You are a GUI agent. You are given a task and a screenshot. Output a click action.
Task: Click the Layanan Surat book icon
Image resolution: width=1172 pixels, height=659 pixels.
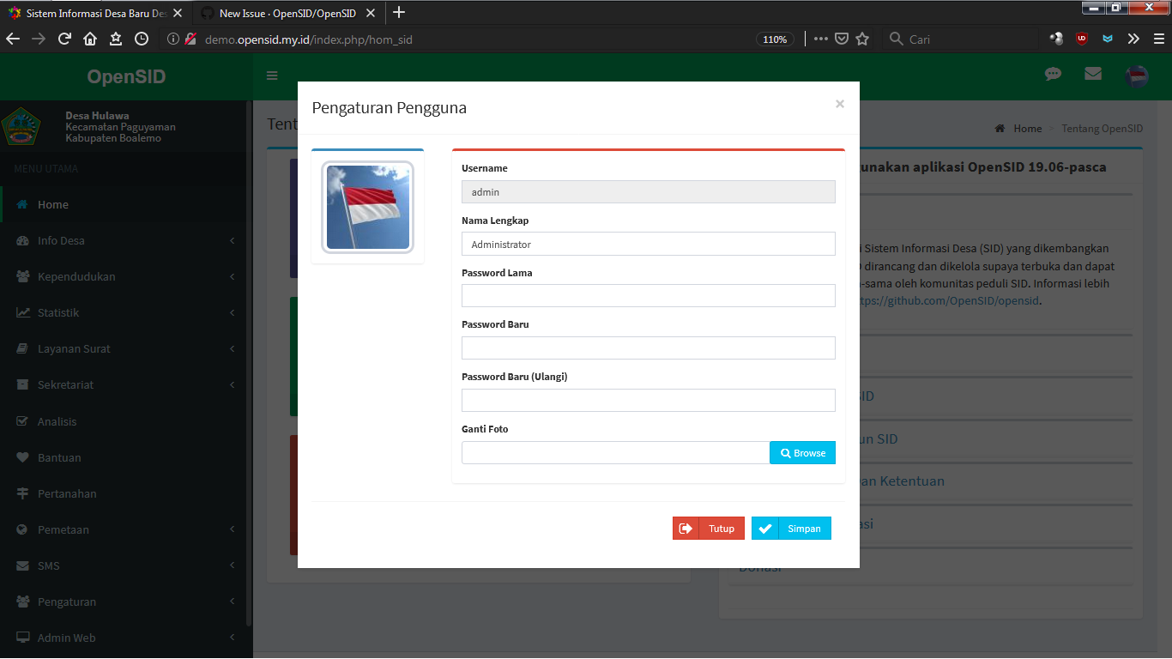(x=24, y=348)
